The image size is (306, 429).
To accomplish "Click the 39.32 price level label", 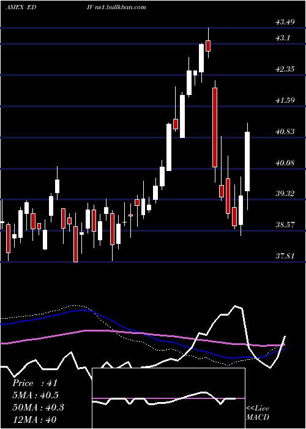I will [x=285, y=194].
